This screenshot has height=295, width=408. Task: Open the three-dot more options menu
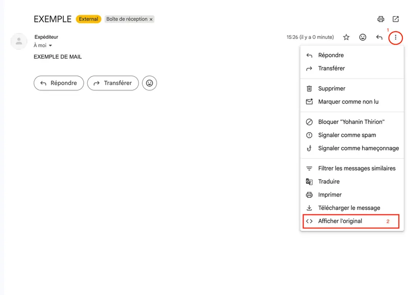pyautogui.click(x=396, y=37)
